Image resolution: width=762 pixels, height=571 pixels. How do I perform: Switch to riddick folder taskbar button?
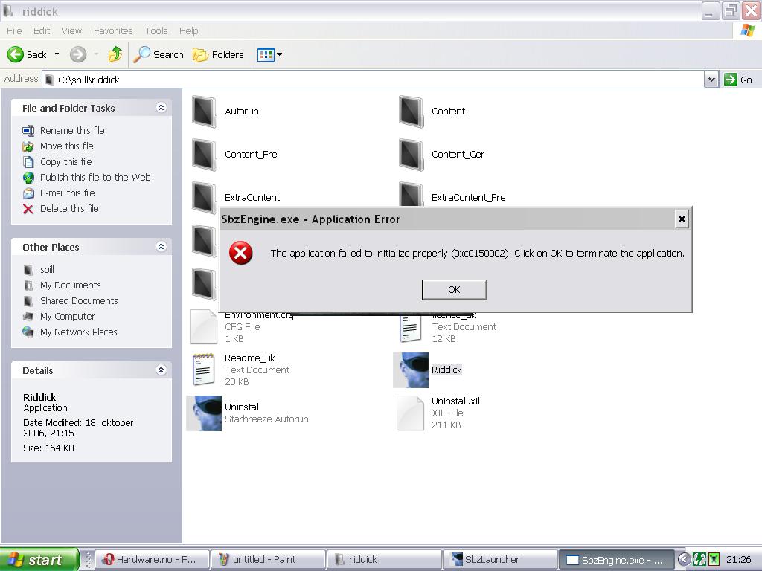(384, 559)
